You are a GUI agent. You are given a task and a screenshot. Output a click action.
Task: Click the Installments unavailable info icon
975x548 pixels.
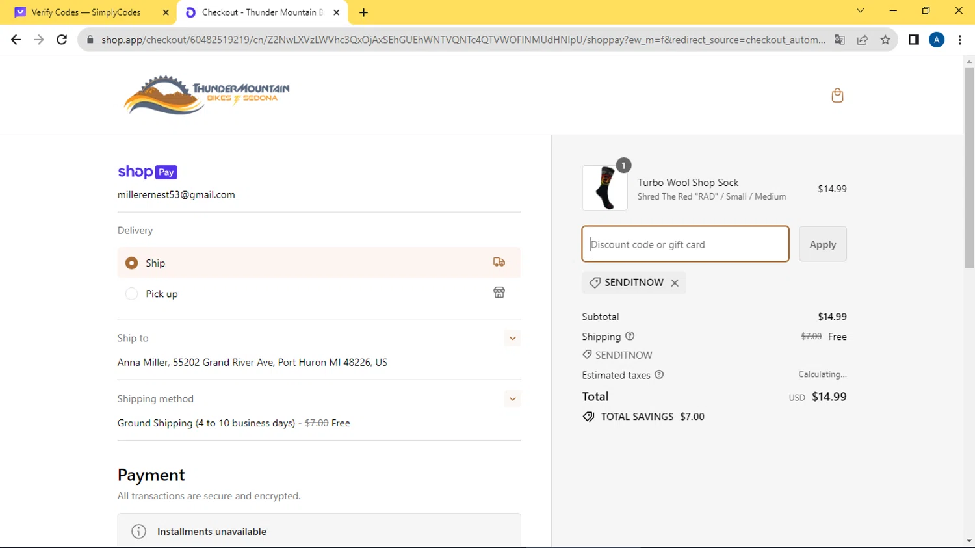click(x=138, y=531)
